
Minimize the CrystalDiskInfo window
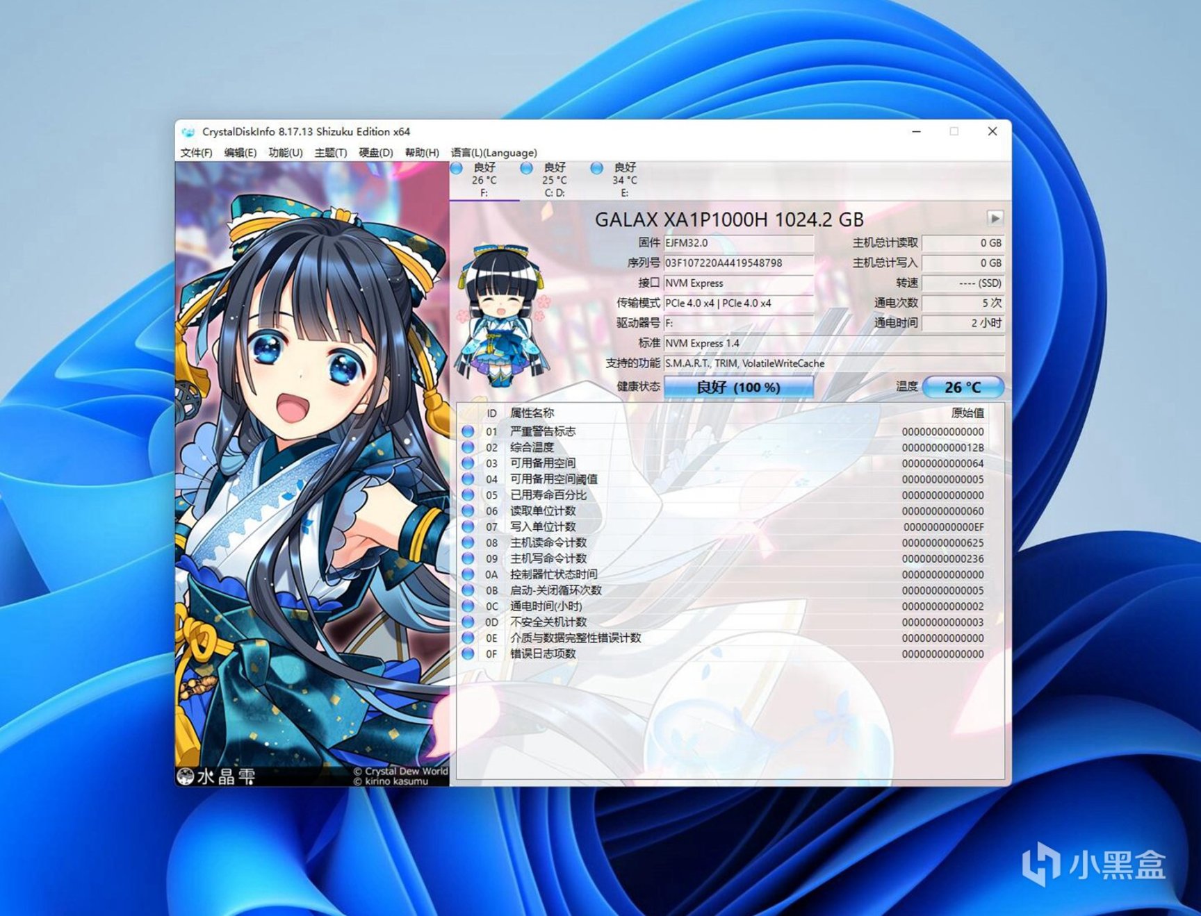(917, 131)
